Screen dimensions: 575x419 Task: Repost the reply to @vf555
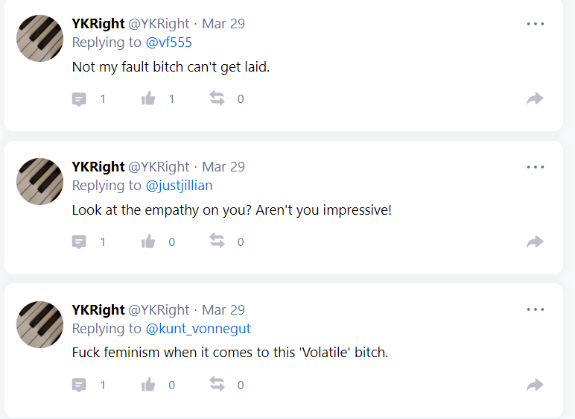point(217,98)
